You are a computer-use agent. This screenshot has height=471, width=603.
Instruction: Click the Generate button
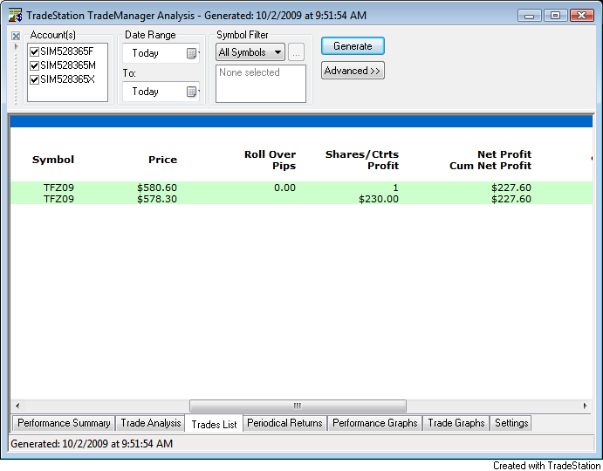[353, 46]
